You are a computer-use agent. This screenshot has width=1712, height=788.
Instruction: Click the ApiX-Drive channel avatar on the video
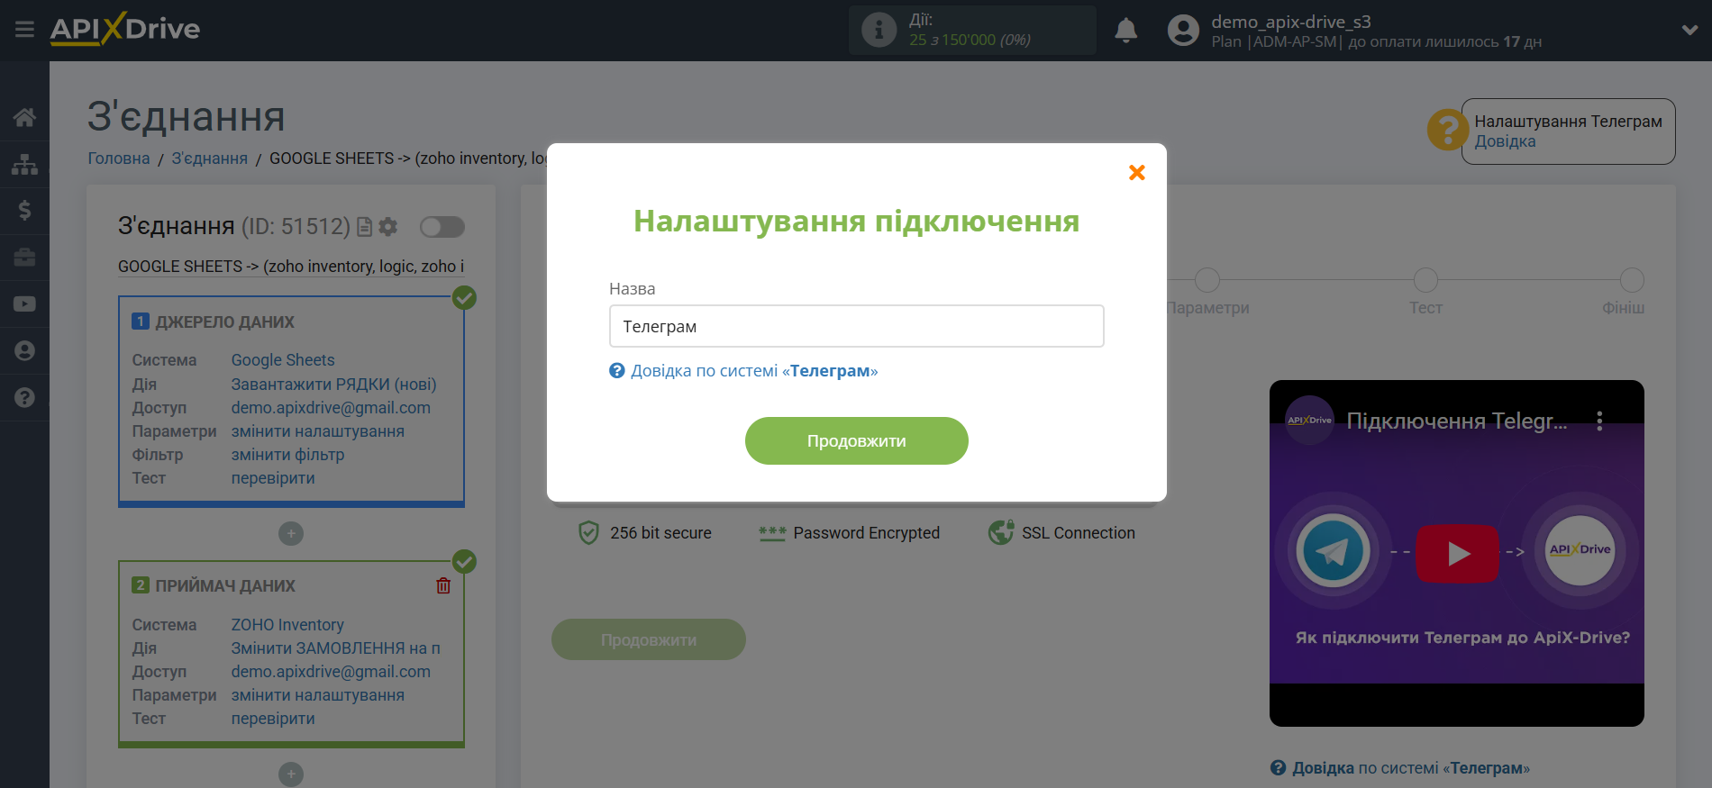1309,421
